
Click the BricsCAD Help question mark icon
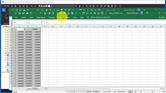(120, 6)
